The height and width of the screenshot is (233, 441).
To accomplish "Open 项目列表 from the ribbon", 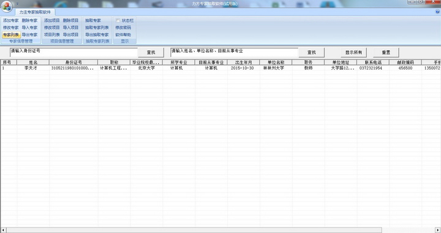I will point(52,34).
